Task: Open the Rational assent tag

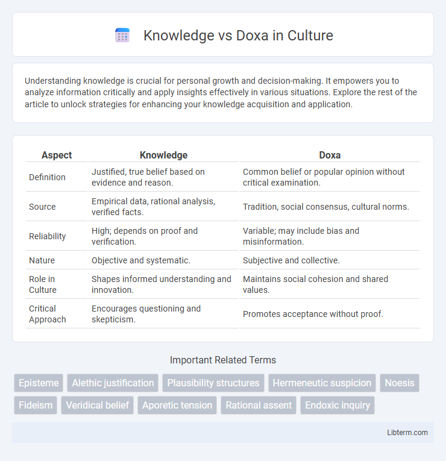Action: (259, 405)
